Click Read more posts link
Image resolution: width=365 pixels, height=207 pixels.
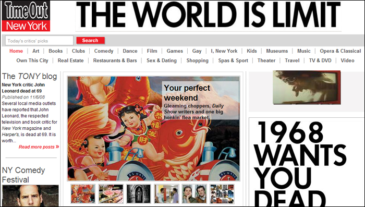click(x=39, y=147)
